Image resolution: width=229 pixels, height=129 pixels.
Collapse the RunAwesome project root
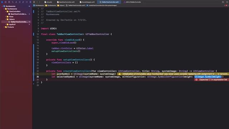point(2,6)
